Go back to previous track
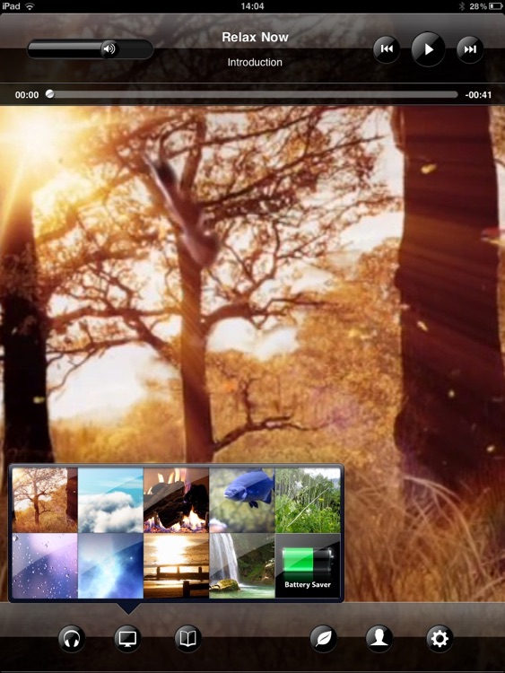 (387, 49)
